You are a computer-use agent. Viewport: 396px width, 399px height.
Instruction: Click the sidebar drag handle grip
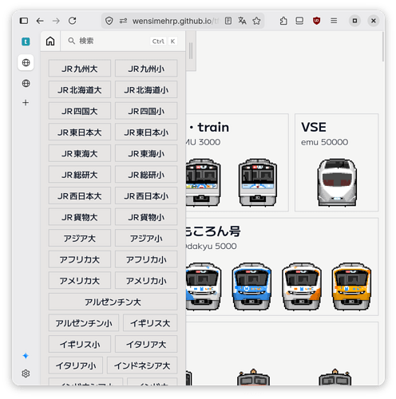[191, 50]
